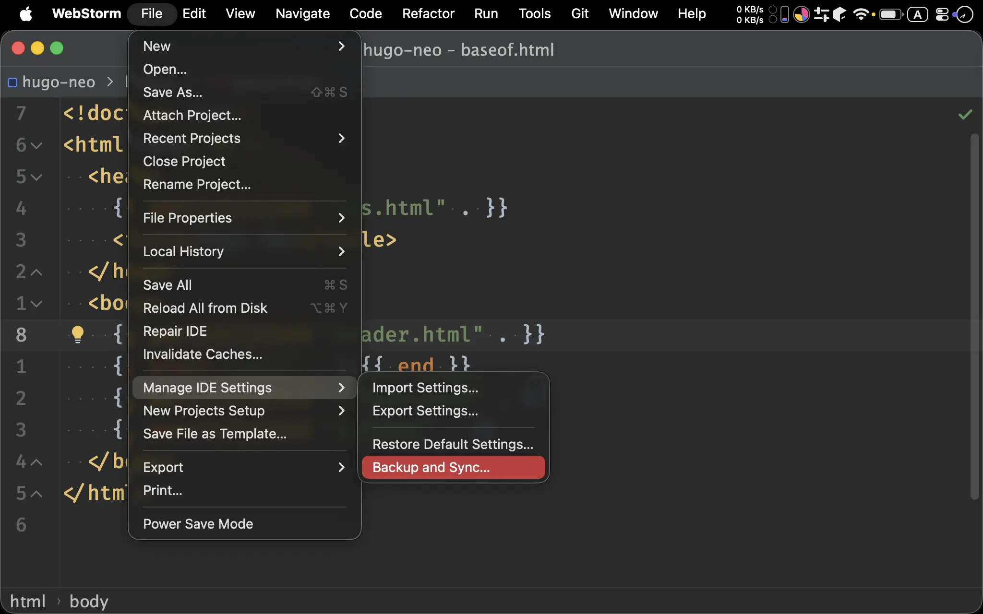
Task: Click the html breadcrumb at the bottom
Action: 28,601
